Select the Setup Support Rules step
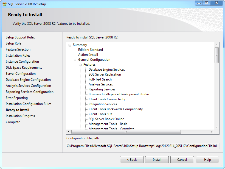The image size is (225, 169). [20, 37]
